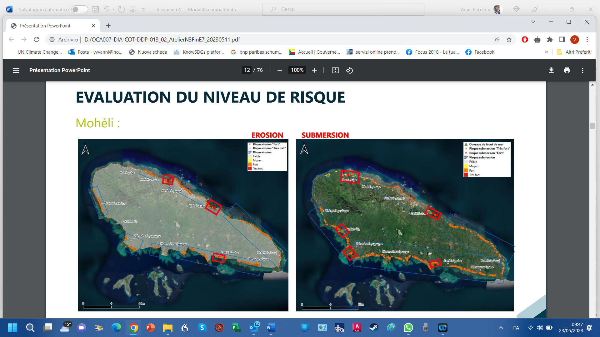This screenshot has height=337, width=600.
Task: Click the diamond premium icon in Word title bar
Action: [x=517, y=9]
